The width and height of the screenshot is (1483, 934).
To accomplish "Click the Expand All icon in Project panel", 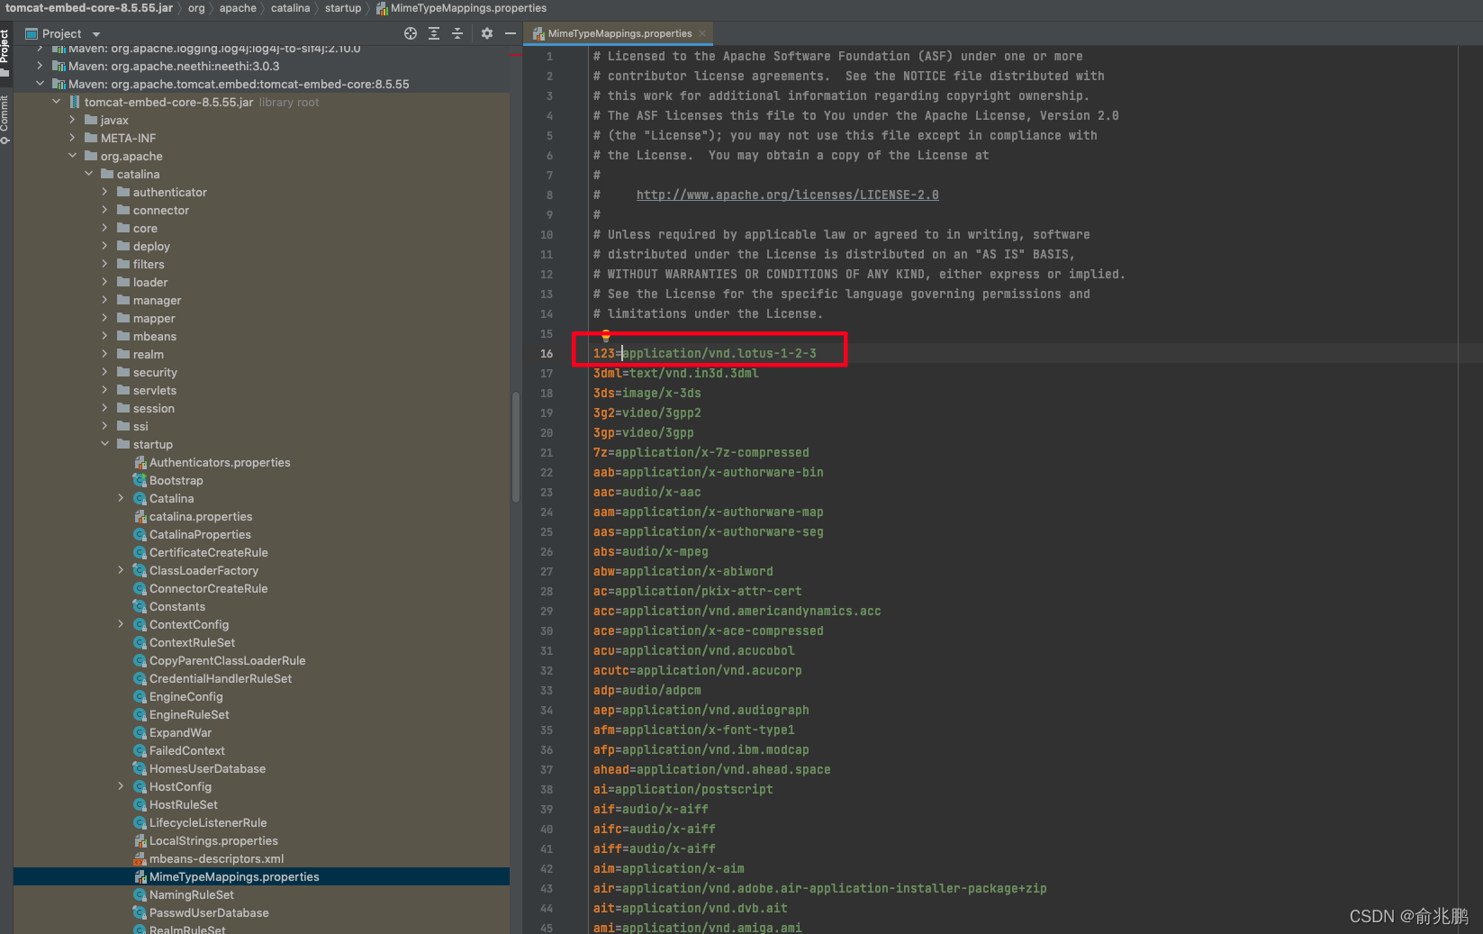I will [x=434, y=33].
